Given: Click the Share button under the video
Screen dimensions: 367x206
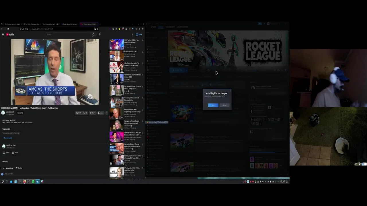Looking at the screenshot, I should 93,113.
